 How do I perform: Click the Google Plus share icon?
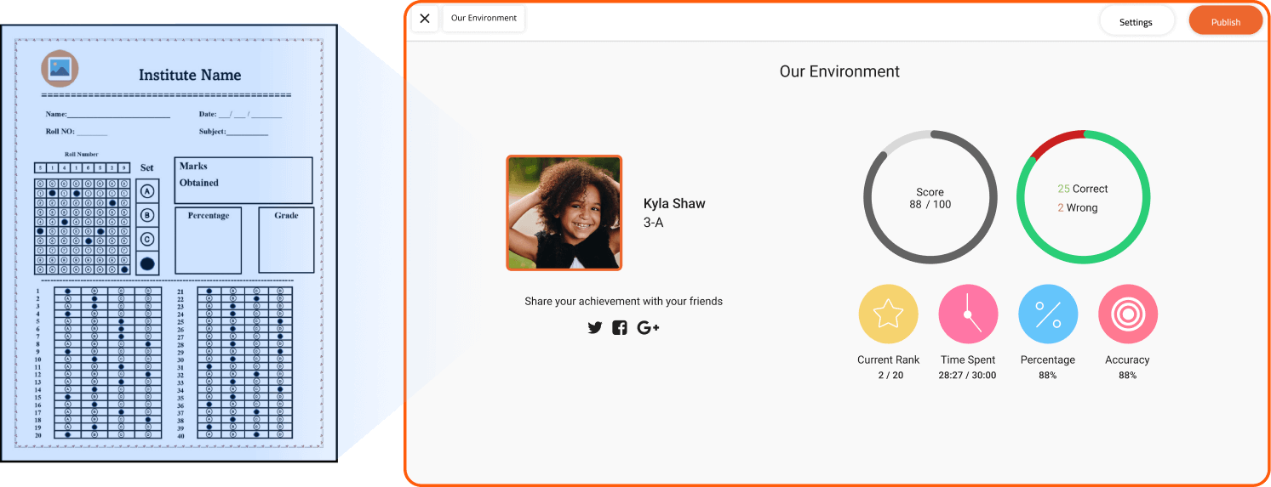648,328
